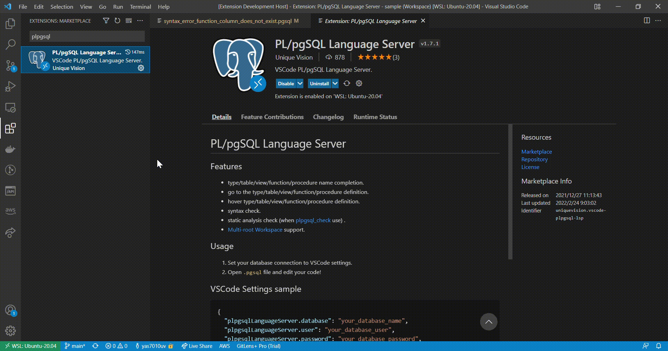Open editor More Actions menu

tap(658, 21)
